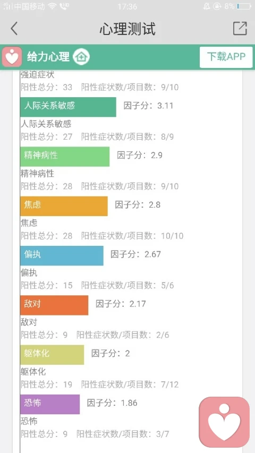Tap the orange 焦虑 factor bar

pos(64,206)
